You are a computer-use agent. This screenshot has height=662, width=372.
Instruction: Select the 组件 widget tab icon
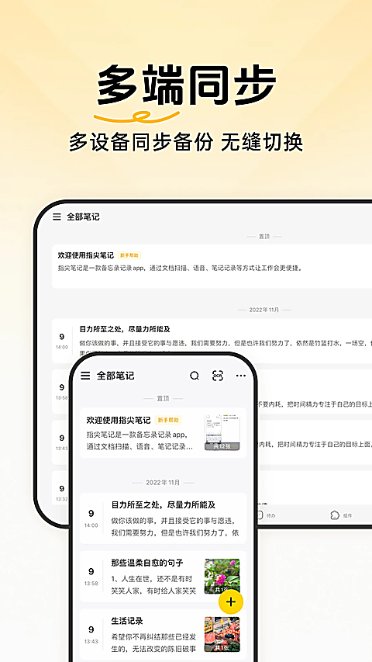point(335,515)
